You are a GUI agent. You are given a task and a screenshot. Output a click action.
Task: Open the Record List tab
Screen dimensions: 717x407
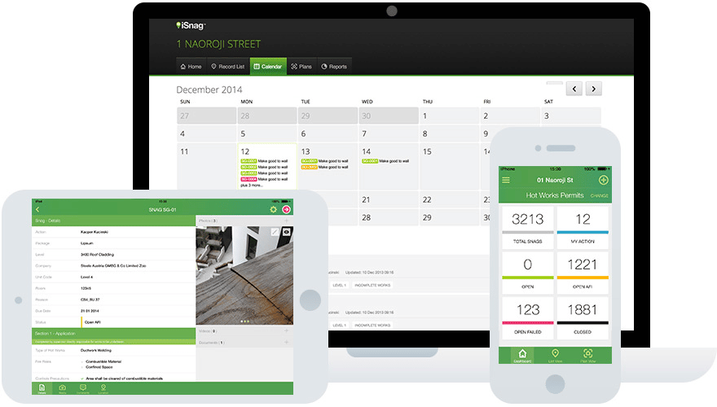[227, 66]
